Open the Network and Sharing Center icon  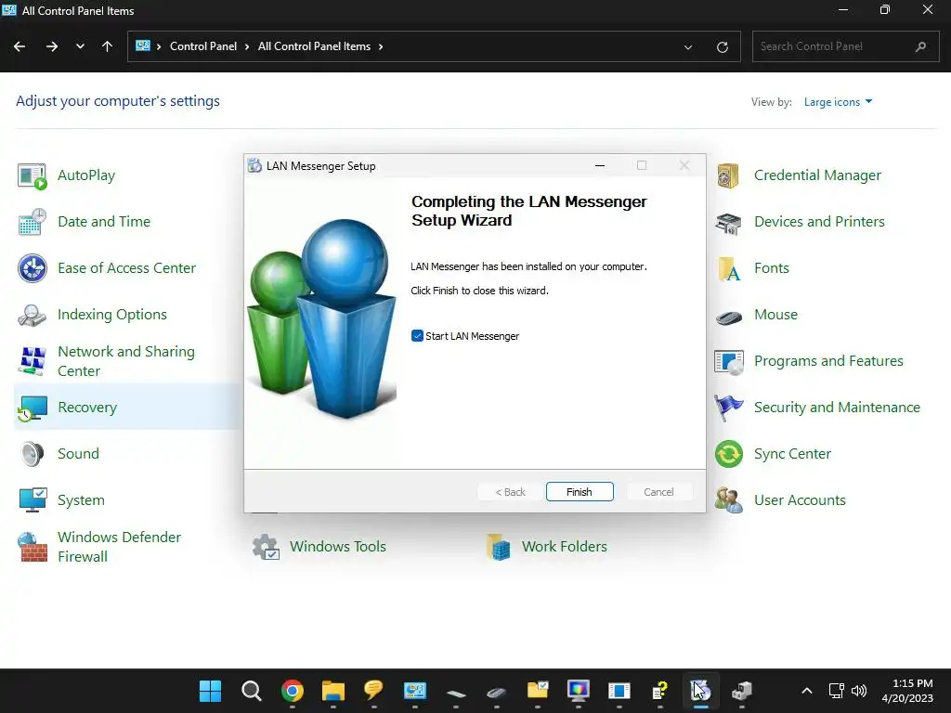[x=33, y=361]
